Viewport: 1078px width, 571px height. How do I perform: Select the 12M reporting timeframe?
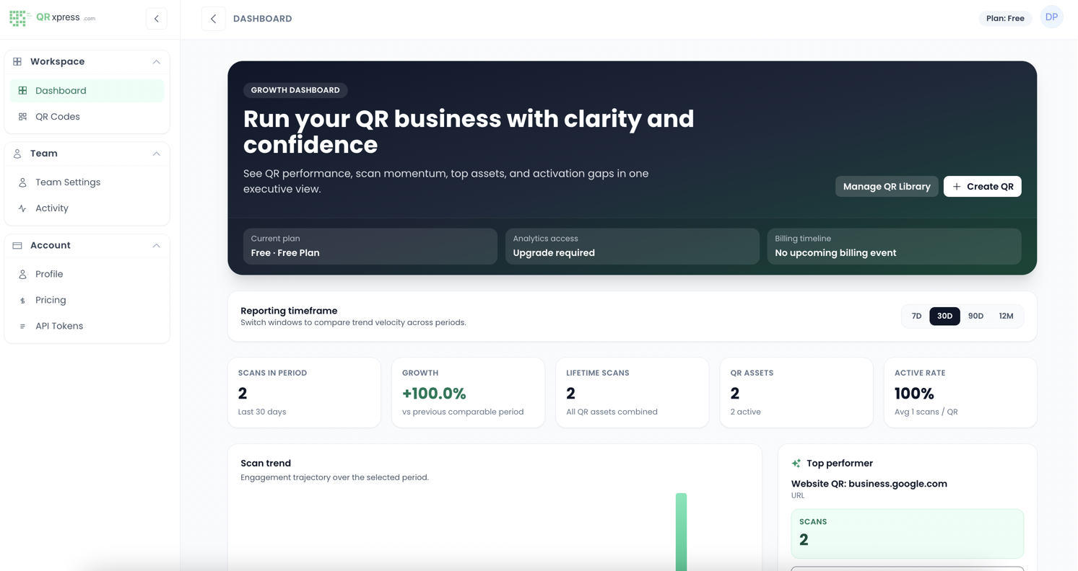pyautogui.click(x=1006, y=317)
